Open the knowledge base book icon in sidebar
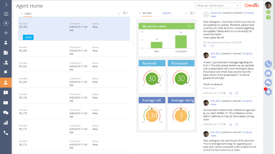275x154 pixels. click(x=6, y=103)
